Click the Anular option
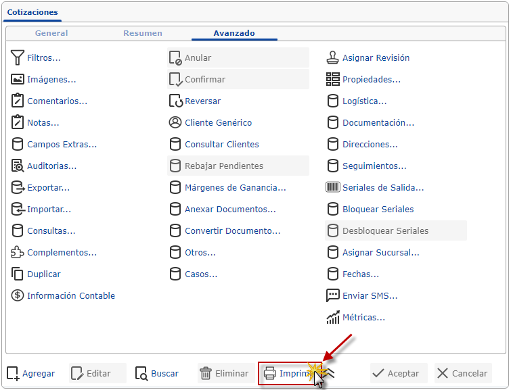Screen dimensions: 511x390 click(238, 57)
